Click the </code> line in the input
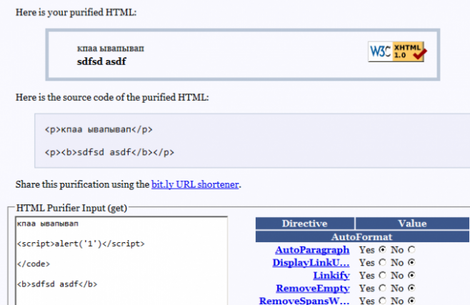This screenshot has width=470, height=305. tap(34, 264)
